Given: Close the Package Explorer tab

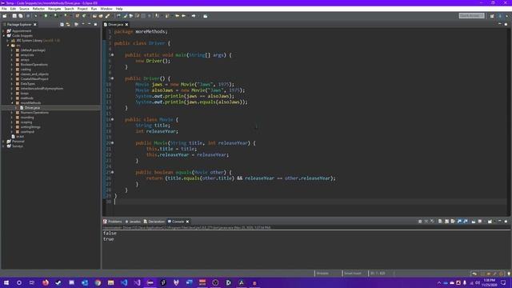Looking at the screenshot, I should click(x=35, y=25).
